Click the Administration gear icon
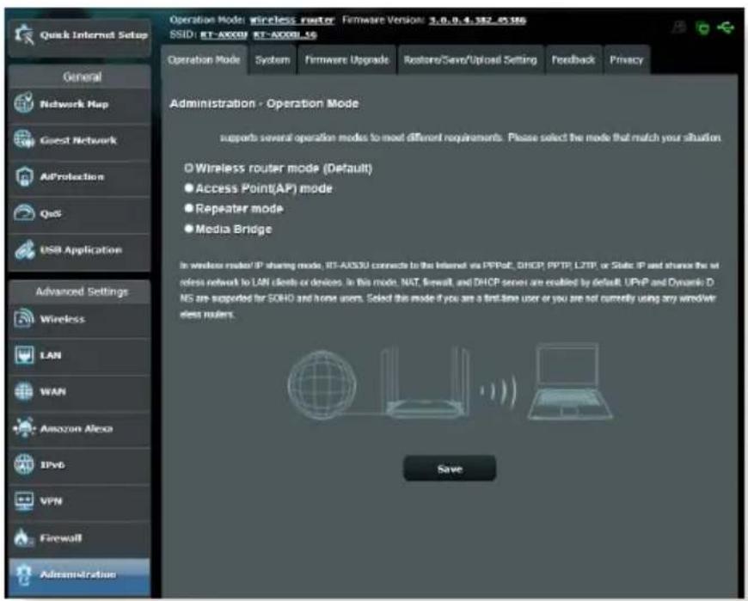748x601 pixels. 23,574
